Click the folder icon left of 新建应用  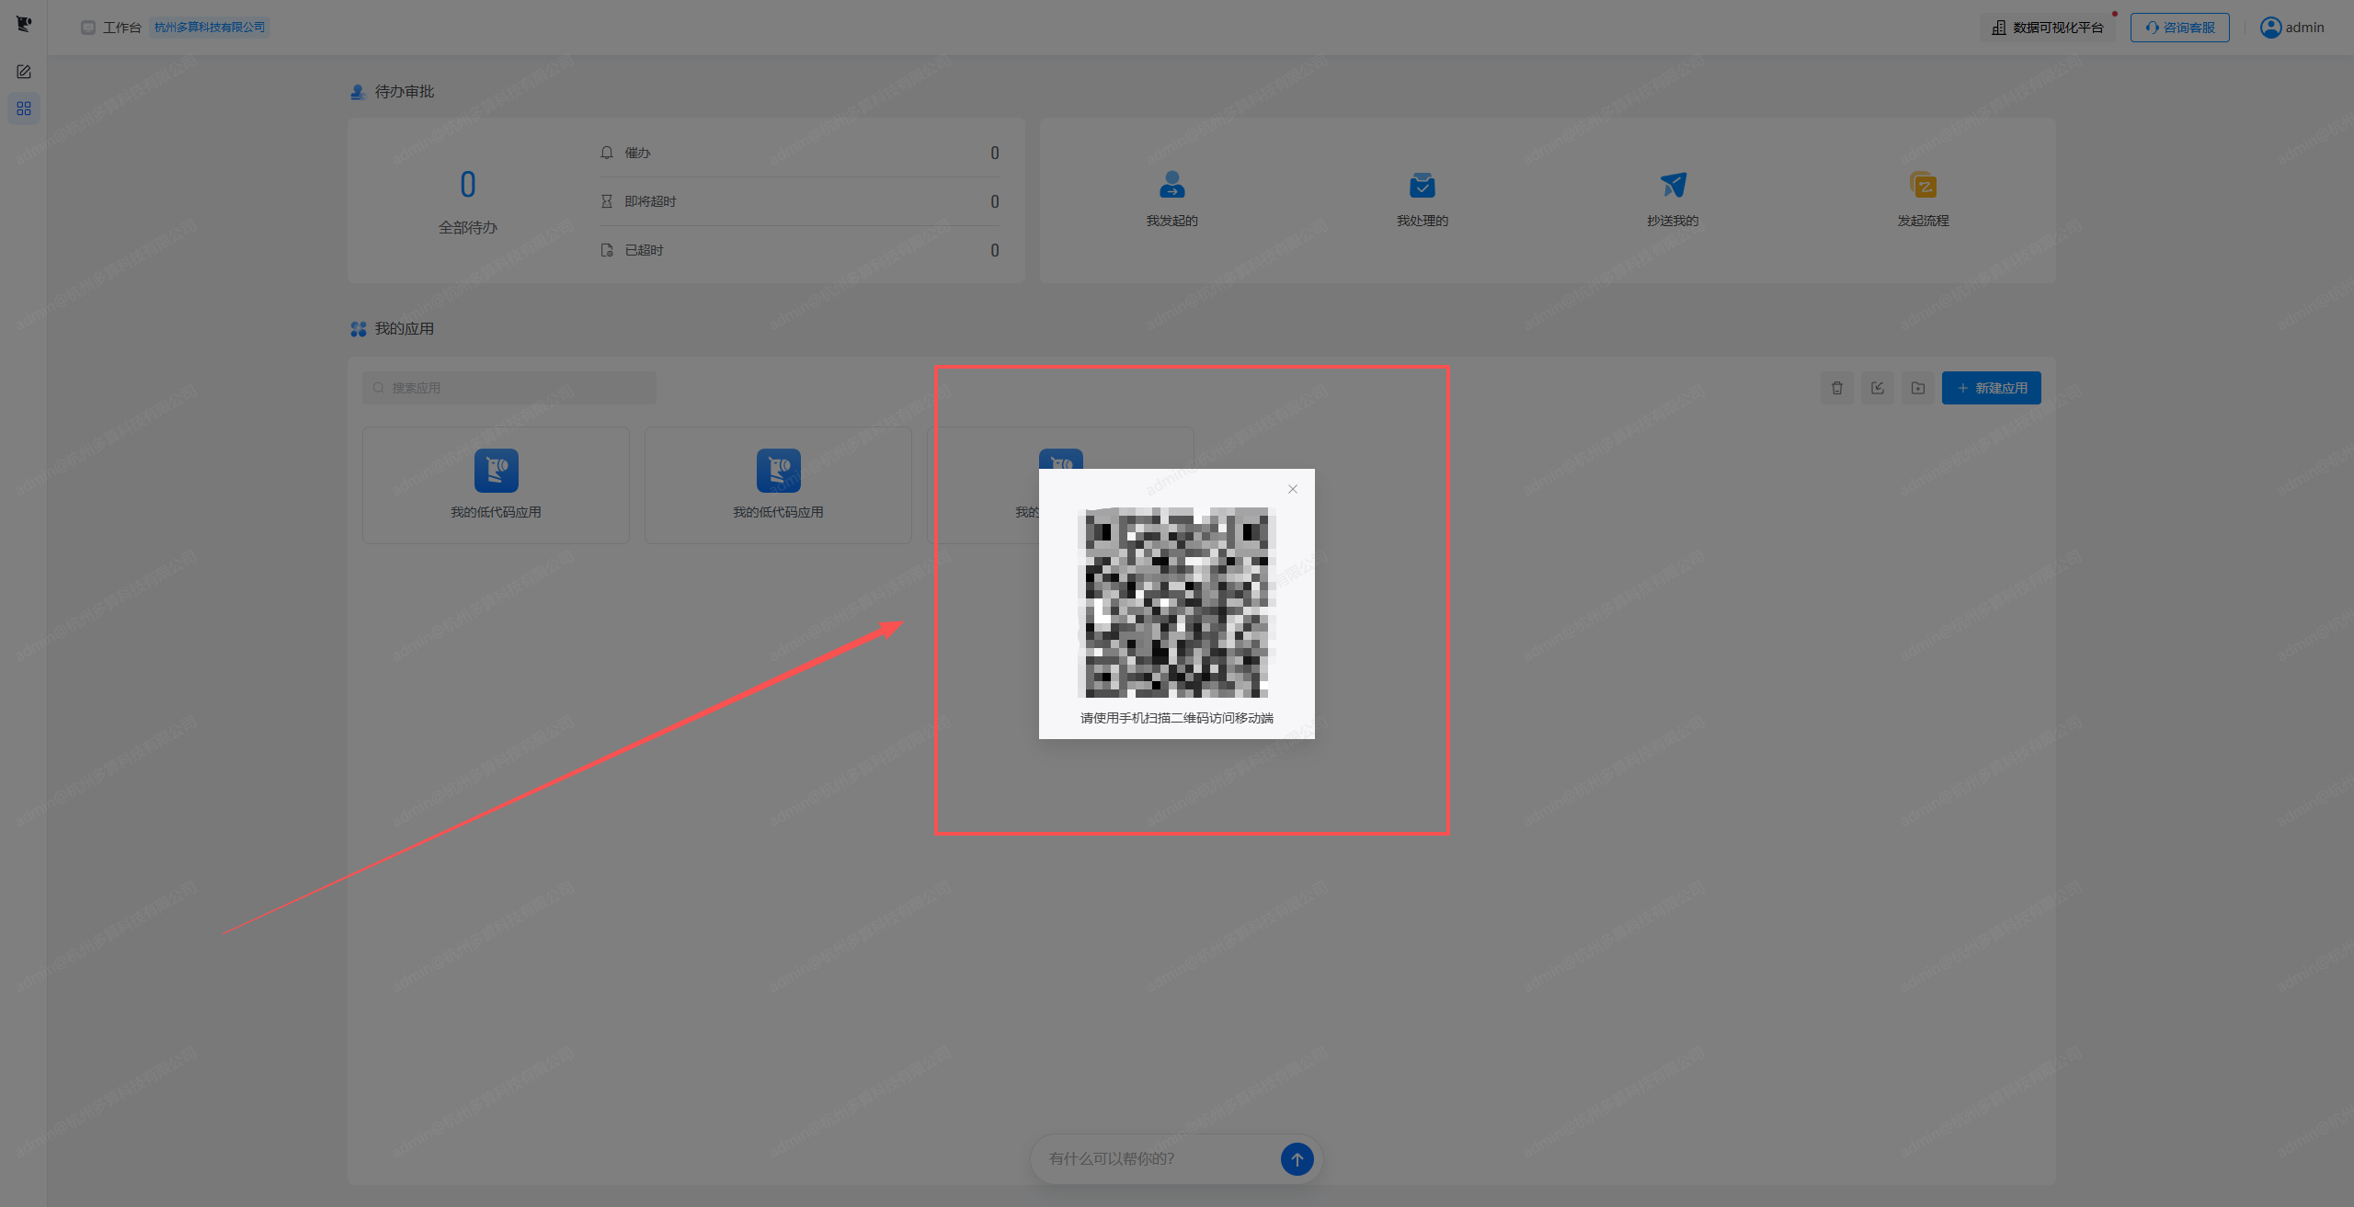[1918, 388]
